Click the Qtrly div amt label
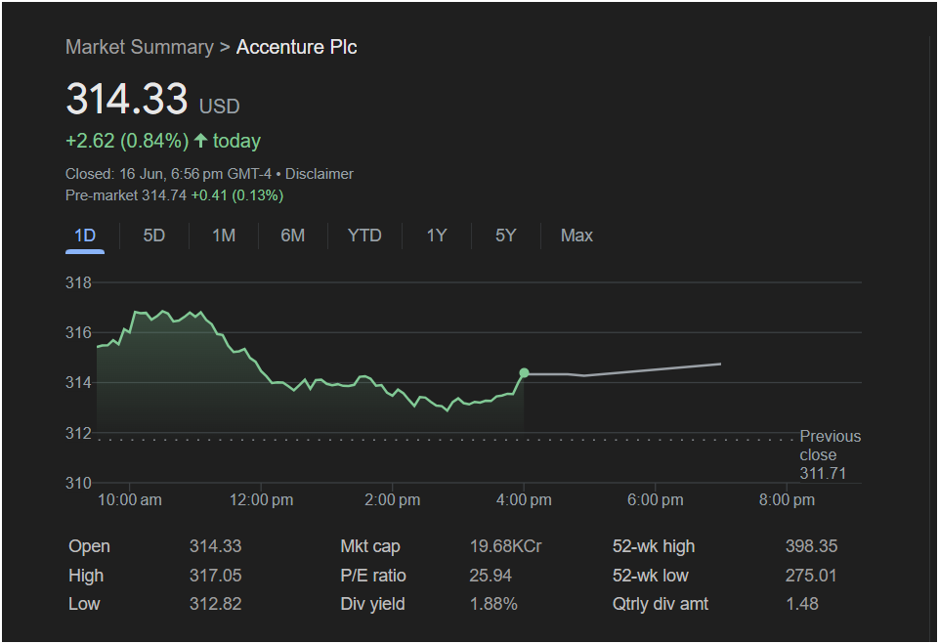Viewport: 939px width, 644px height. [x=660, y=604]
